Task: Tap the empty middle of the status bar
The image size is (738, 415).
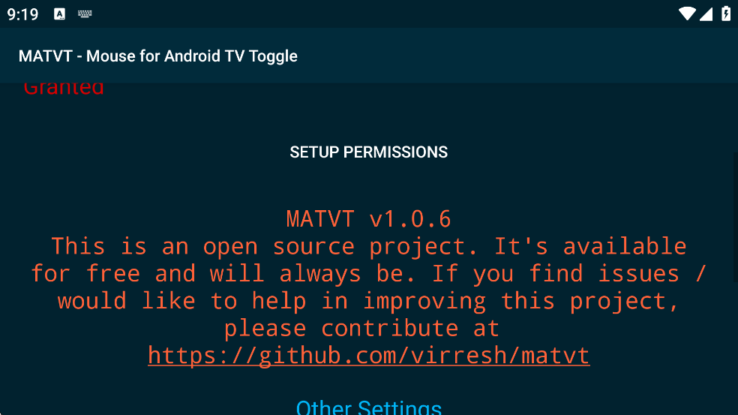Action: tap(375, 14)
